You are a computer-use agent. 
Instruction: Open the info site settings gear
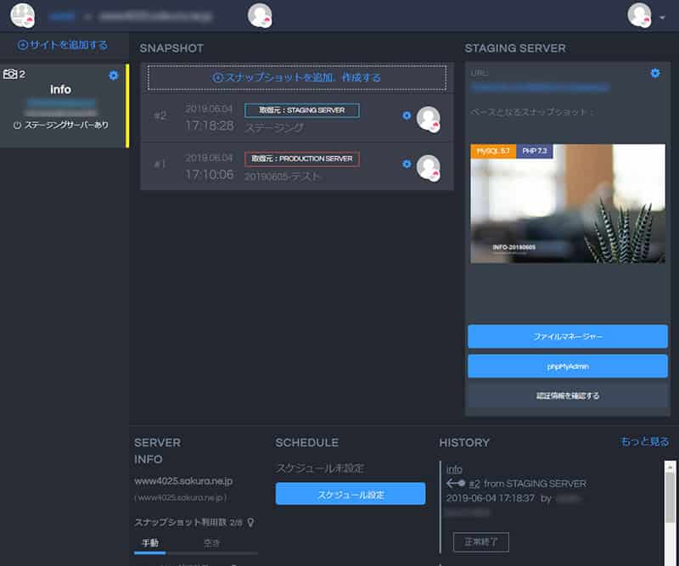[x=114, y=76]
